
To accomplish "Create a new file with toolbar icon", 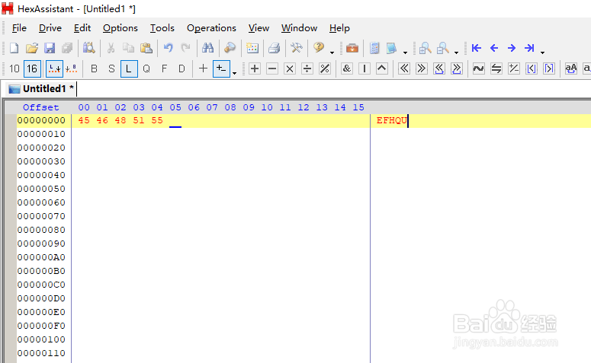I will click(x=14, y=48).
